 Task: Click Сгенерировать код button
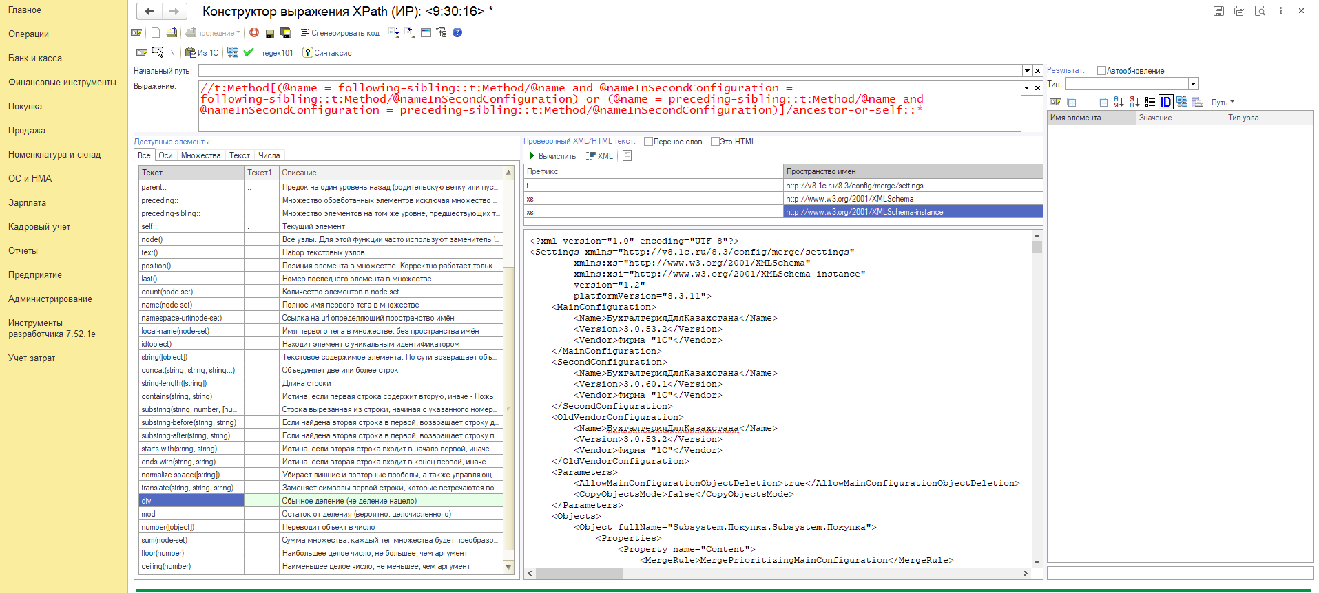pos(340,32)
